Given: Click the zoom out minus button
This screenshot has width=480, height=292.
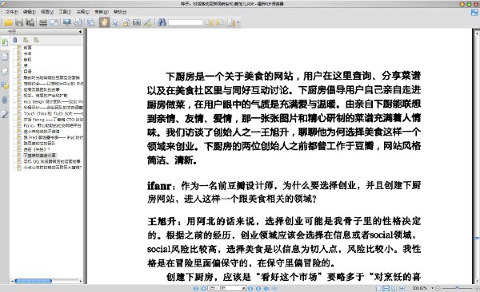Looking at the screenshot, I should pos(438,288).
